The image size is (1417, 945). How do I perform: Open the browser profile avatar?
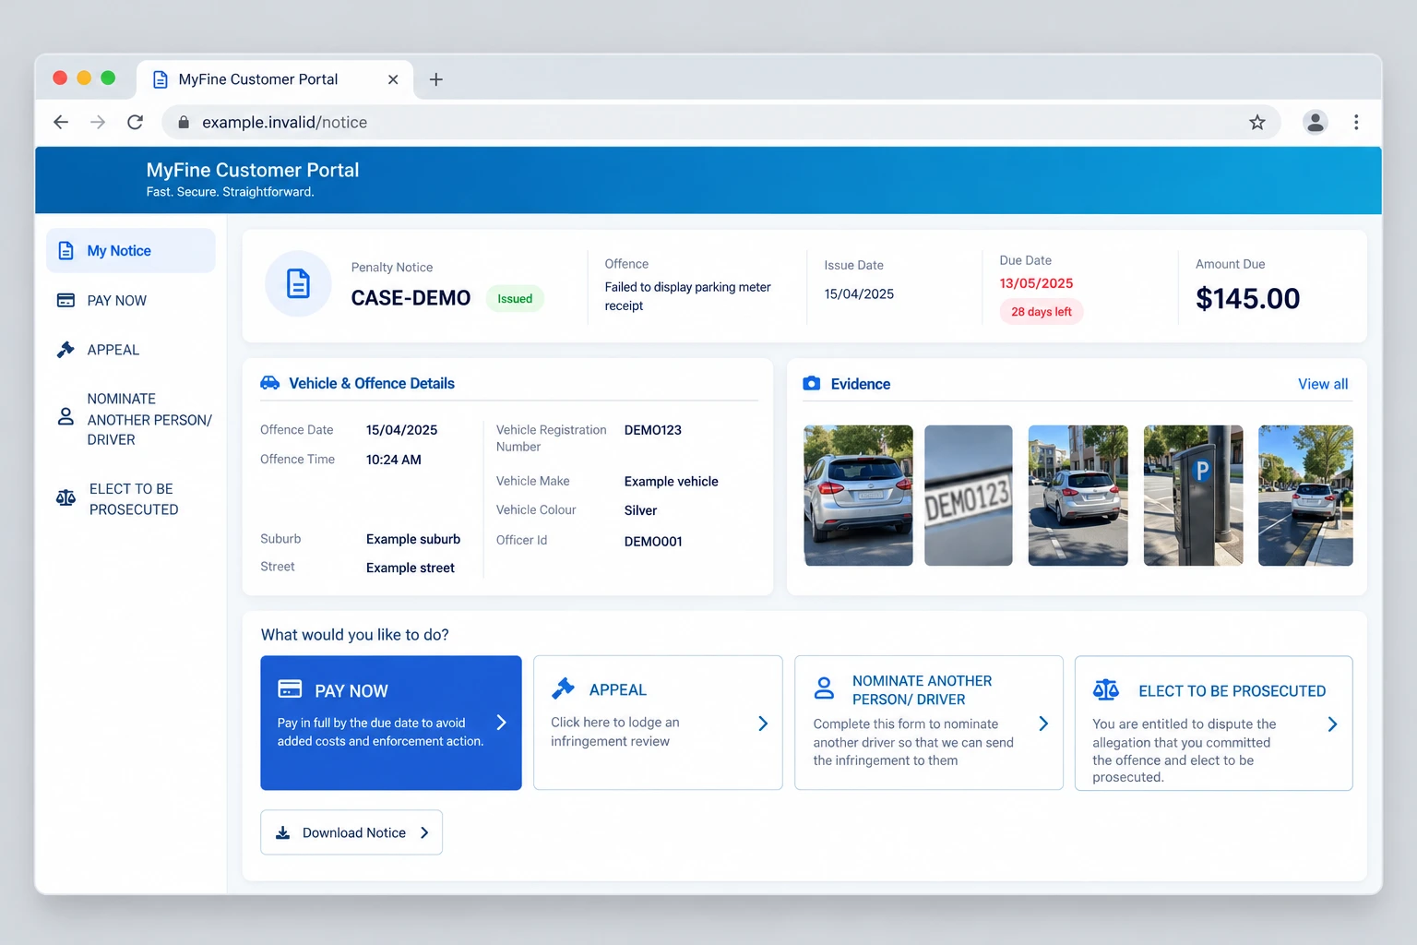pos(1315,122)
